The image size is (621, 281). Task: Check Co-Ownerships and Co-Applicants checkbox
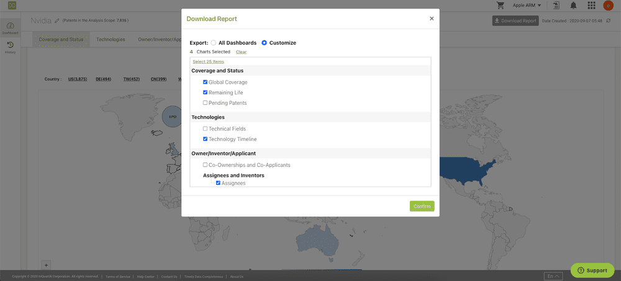205,164
